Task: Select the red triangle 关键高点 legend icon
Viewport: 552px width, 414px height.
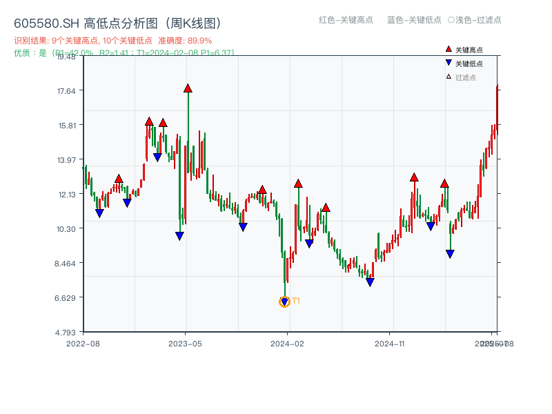Action: coord(448,49)
